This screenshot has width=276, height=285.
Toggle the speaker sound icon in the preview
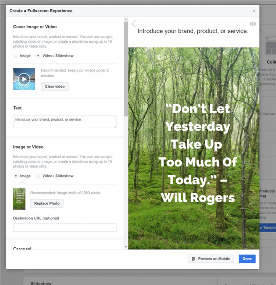(x=253, y=24)
